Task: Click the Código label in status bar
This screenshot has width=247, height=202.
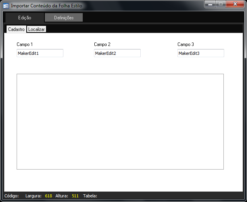Action: pos(11,196)
